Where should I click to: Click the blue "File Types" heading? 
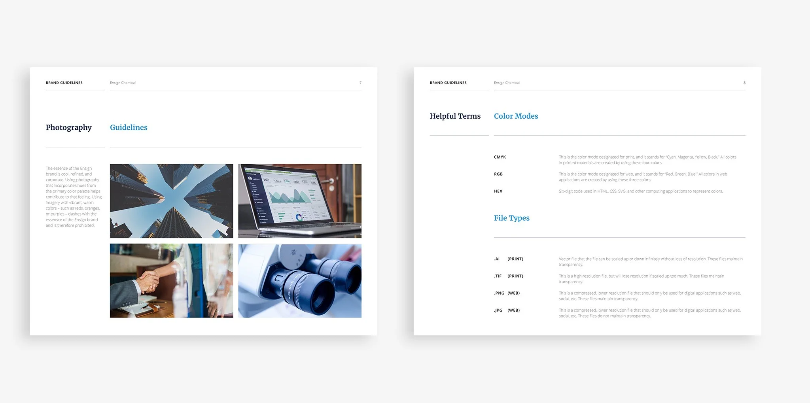point(512,218)
